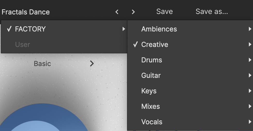Click the Save as... button

point(212,12)
